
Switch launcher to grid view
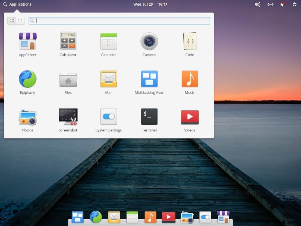[x=12, y=20]
